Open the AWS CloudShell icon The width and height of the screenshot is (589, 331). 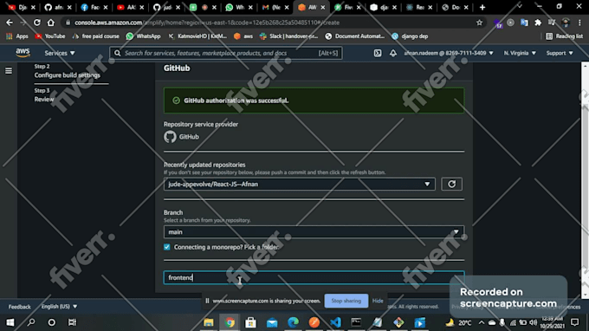[378, 53]
